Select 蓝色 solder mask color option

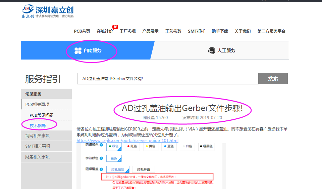(169, 146)
